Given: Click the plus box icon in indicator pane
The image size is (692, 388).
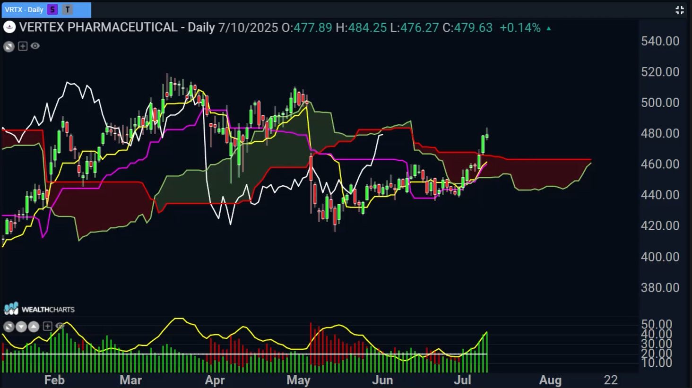Looking at the screenshot, I should coord(47,326).
